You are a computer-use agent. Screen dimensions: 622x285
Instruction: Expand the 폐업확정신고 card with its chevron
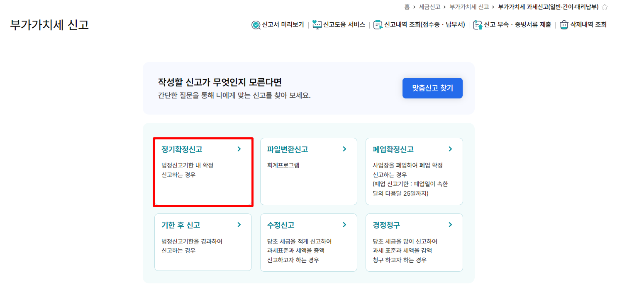click(x=450, y=149)
